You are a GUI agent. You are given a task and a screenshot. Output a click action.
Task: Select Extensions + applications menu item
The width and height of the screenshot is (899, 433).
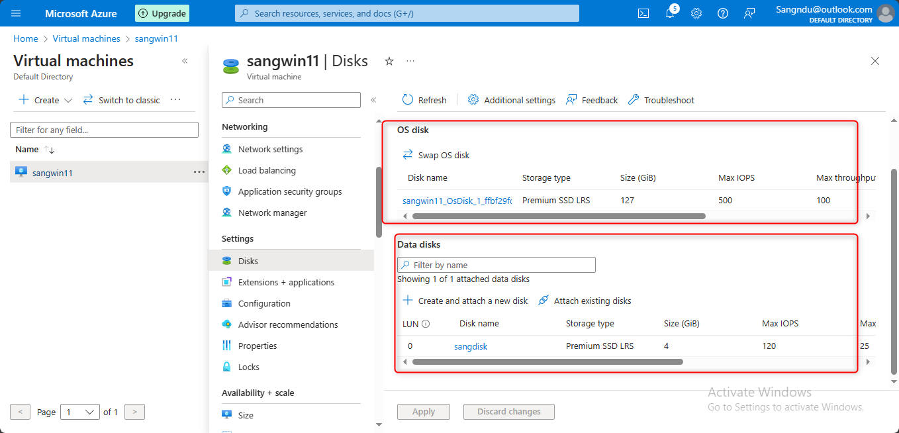286,282
